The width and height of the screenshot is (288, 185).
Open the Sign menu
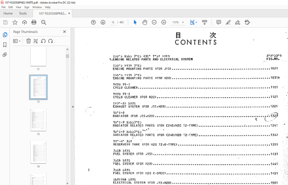click(26, 7)
